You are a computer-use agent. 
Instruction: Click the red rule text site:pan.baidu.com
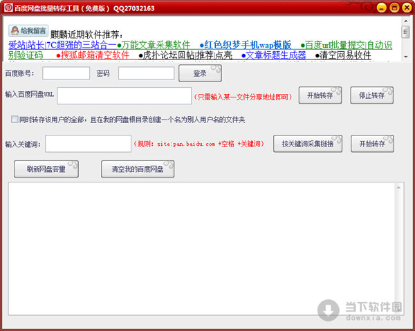(186, 144)
